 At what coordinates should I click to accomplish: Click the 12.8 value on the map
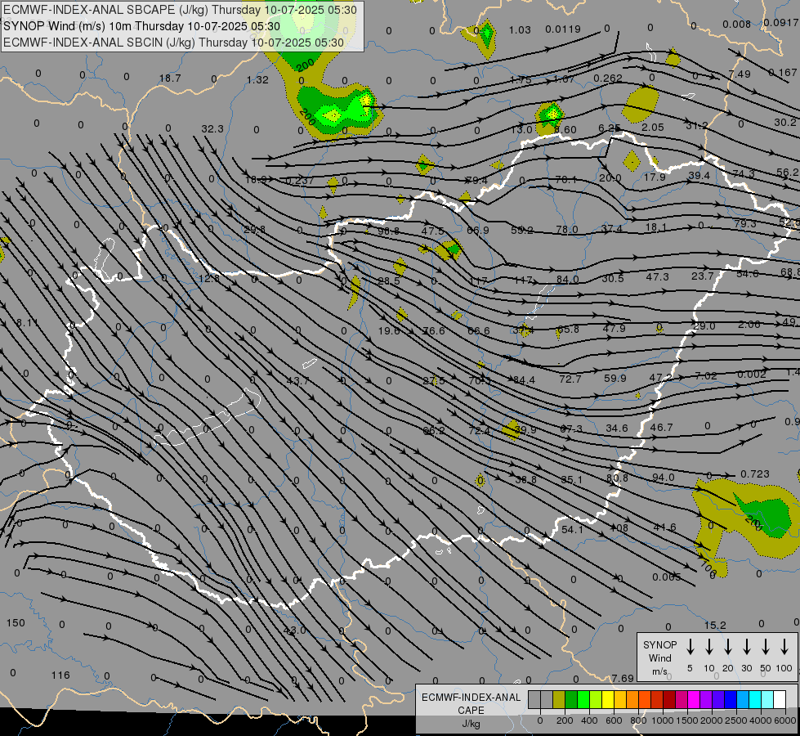coord(209,278)
